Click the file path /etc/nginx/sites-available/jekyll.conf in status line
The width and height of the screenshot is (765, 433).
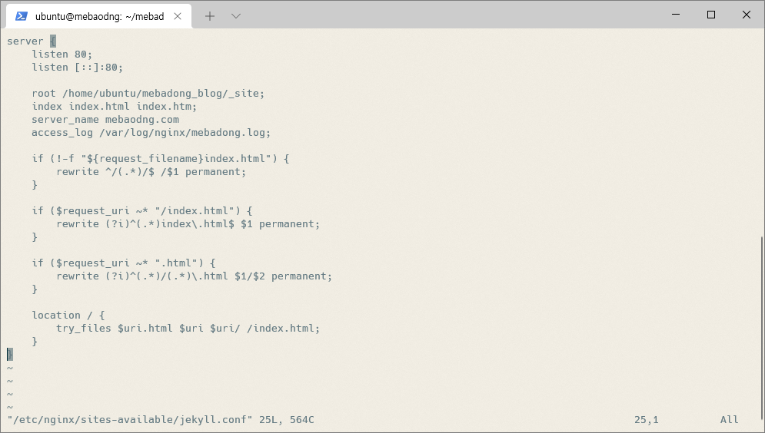130,420
